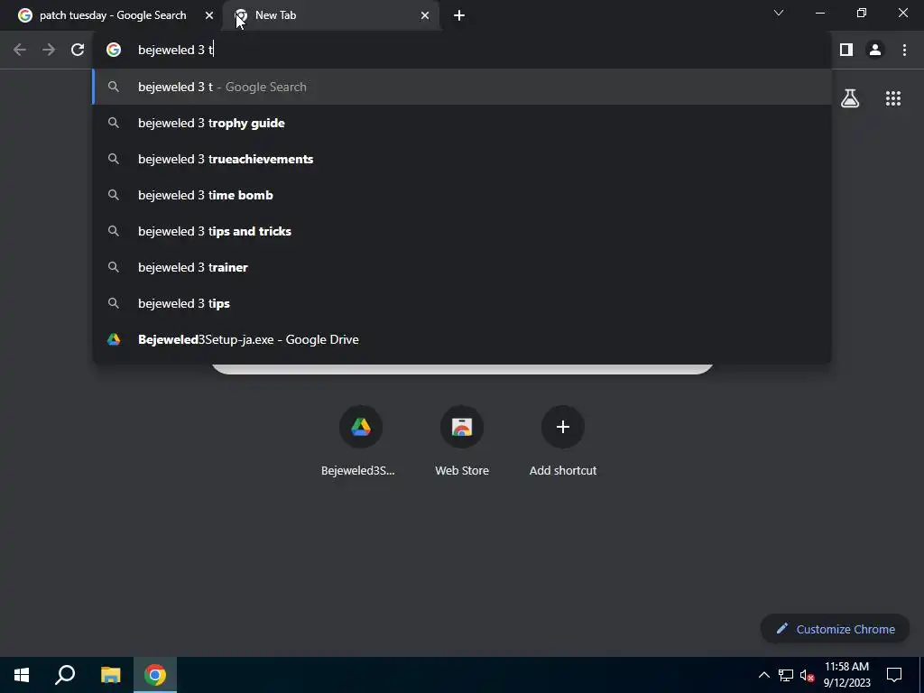
Task: Open the Chrome profile menu
Action: click(875, 51)
